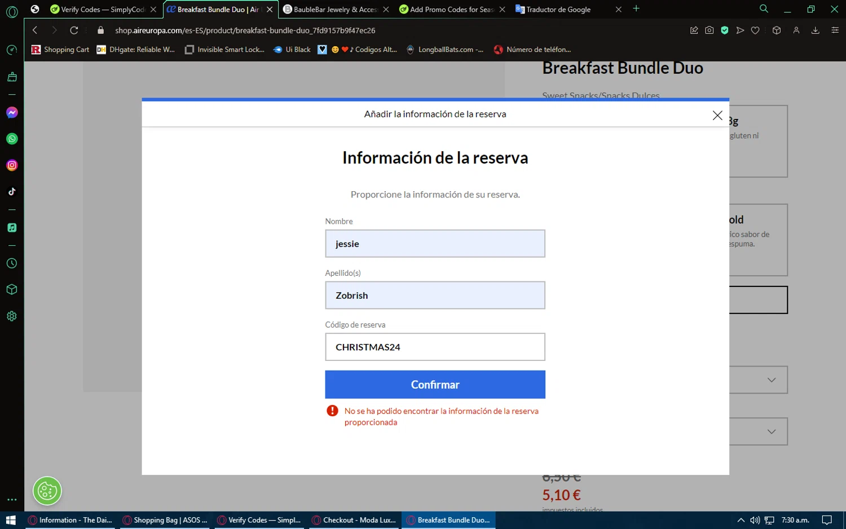
Task: Open Information - The Dai taskbar window
Action: pos(70,520)
